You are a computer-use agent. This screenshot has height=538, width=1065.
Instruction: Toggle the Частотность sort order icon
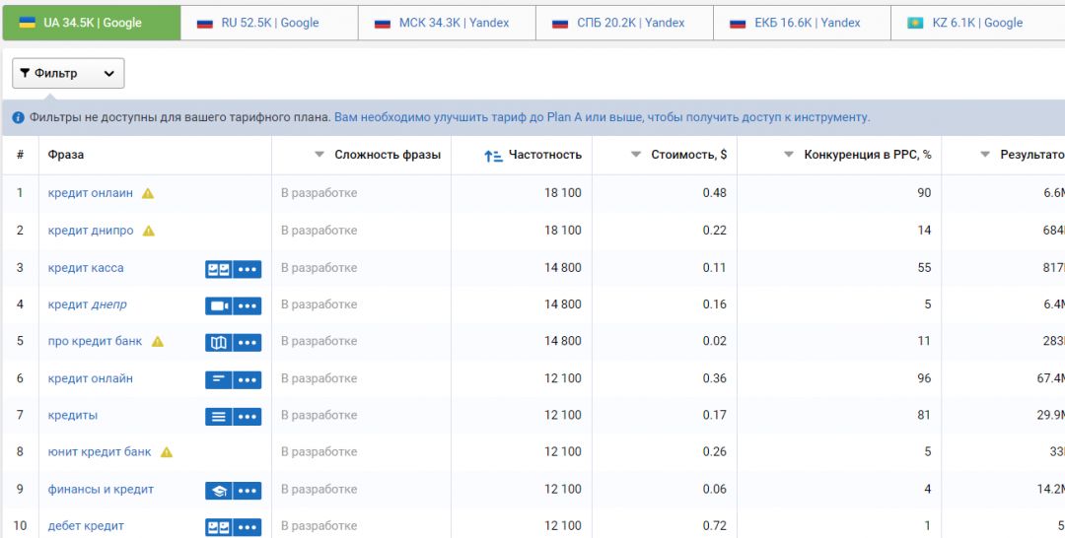[493, 156]
